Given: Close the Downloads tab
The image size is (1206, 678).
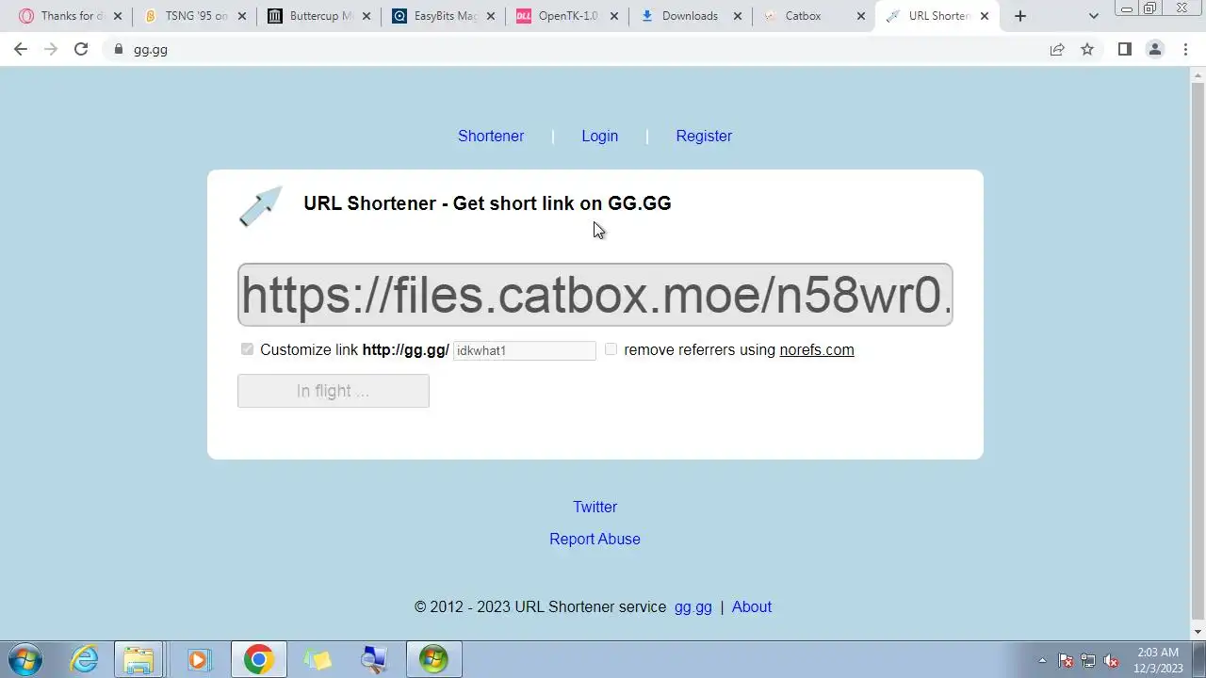Looking at the screenshot, I should 737,16.
